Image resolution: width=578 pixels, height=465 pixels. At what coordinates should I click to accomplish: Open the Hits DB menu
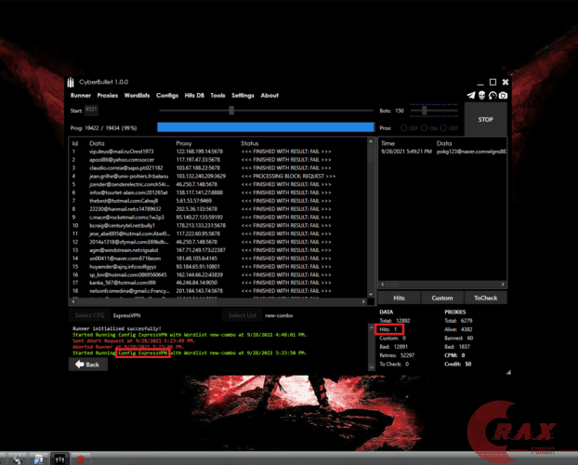pyautogui.click(x=194, y=96)
